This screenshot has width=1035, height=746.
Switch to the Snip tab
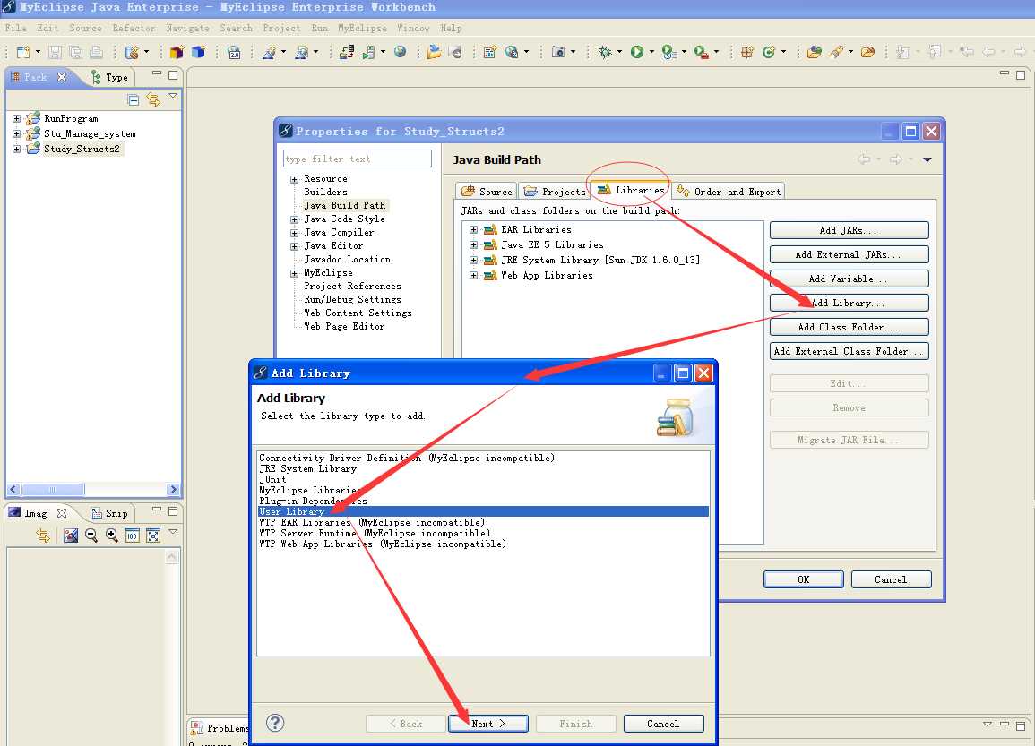pyautogui.click(x=109, y=513)
